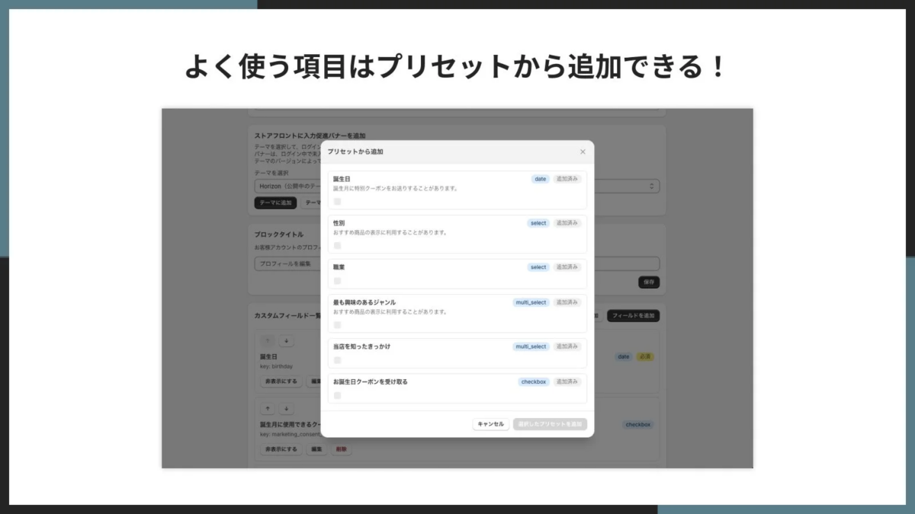Click the プリセットから追加 dialog title
This screenshot has width=915, height=514.
(x=355, y=152)
